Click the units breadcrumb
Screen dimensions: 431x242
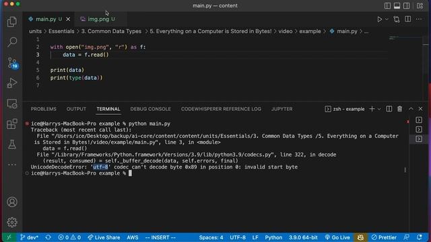[x=36, y=32]
